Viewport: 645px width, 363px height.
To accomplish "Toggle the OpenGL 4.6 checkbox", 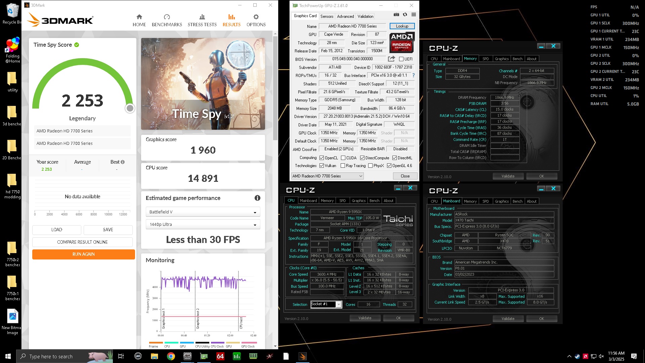I will click(389, 166).
